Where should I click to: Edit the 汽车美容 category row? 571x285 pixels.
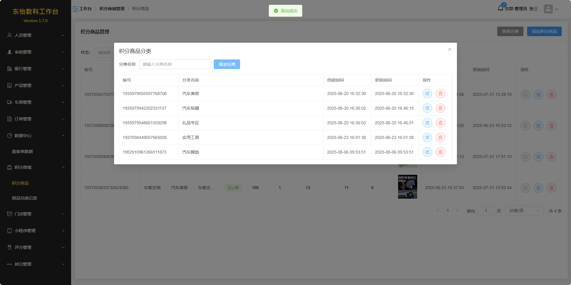[427, 94]
